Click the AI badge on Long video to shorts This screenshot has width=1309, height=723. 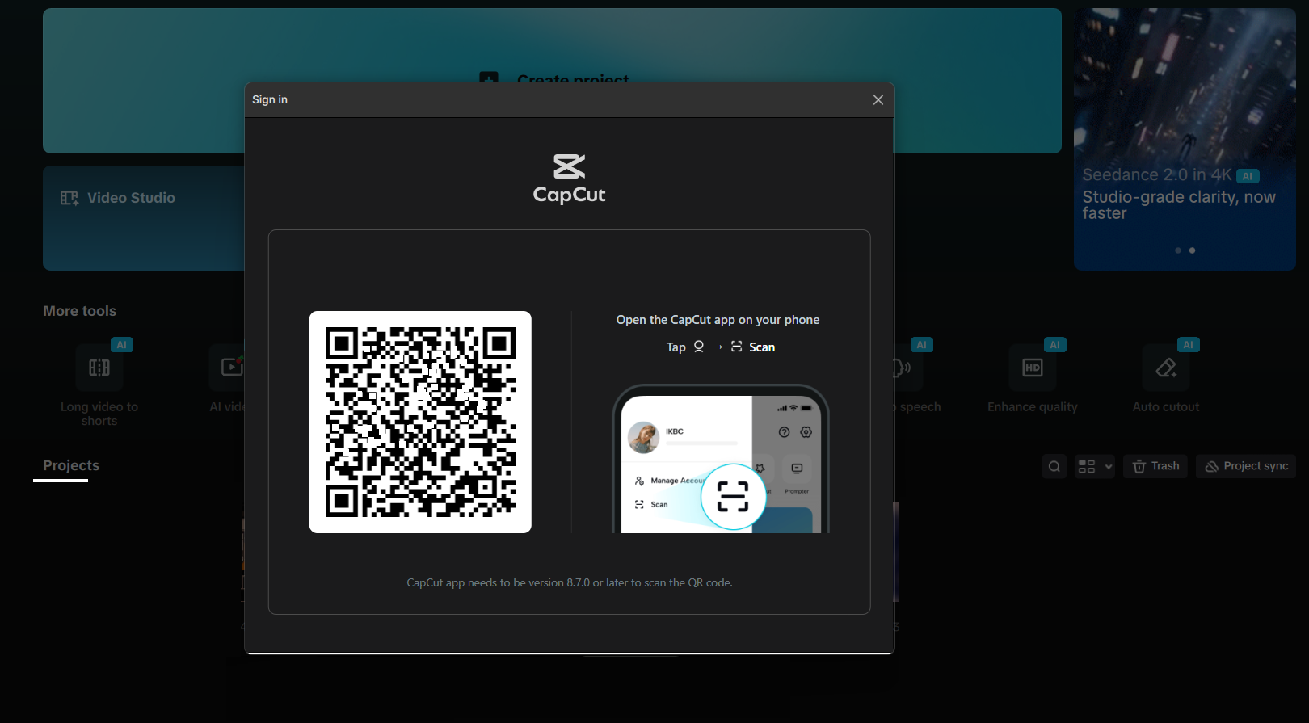point(121,345)
